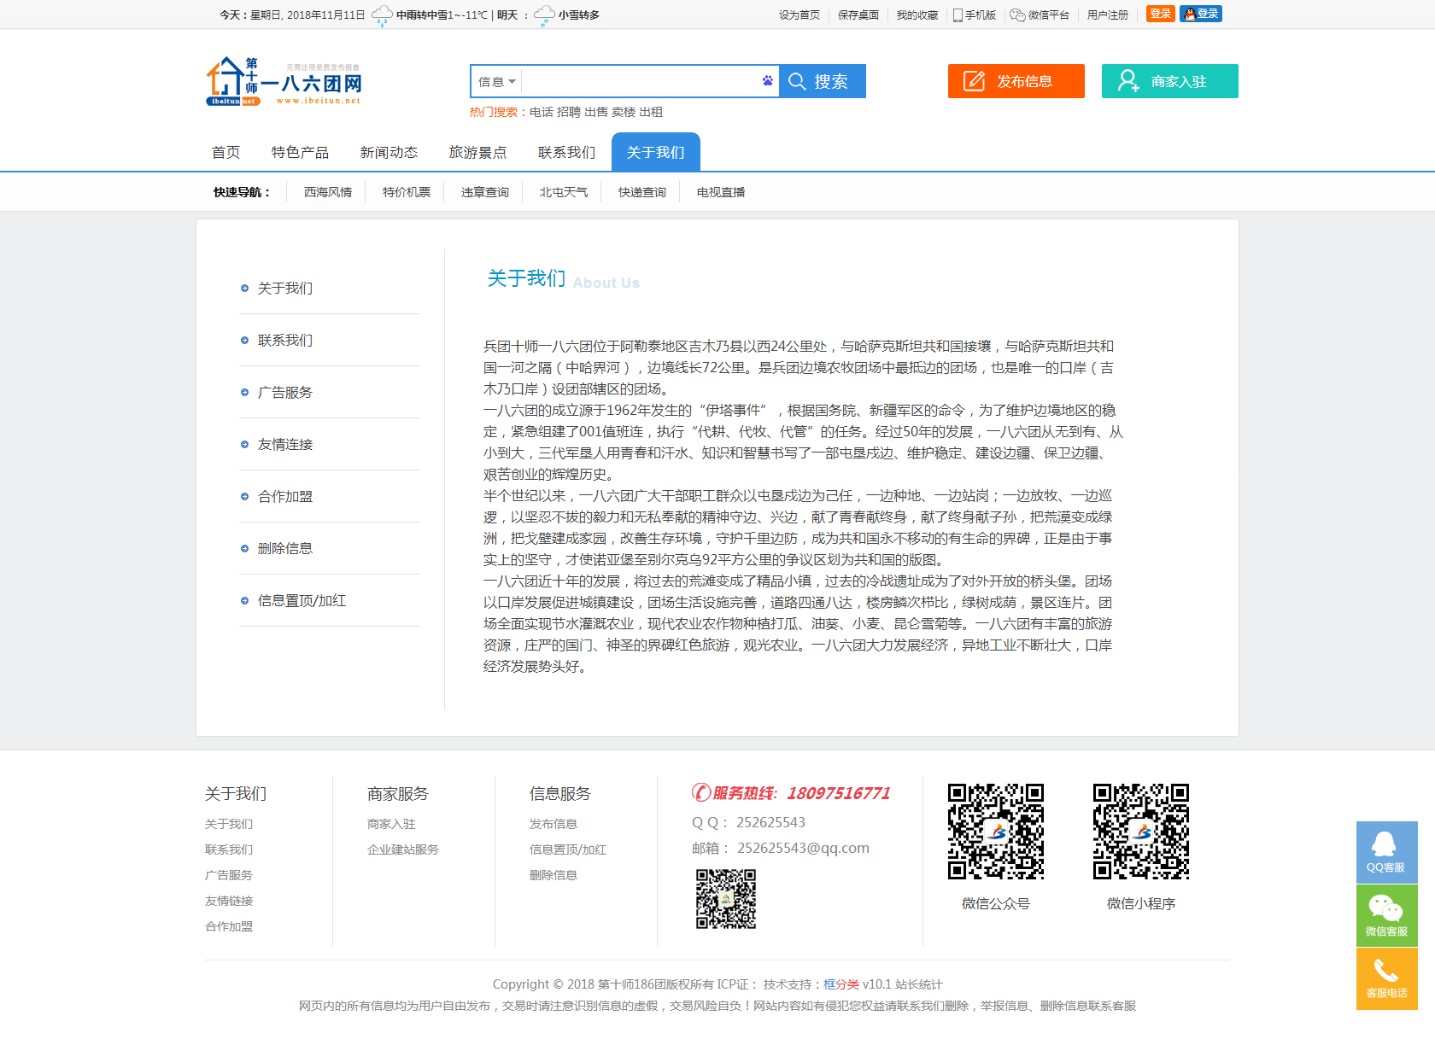Click the WeChat official account QR code
The width and height of the screenshot is (1435, 1045).
(995, 832)
